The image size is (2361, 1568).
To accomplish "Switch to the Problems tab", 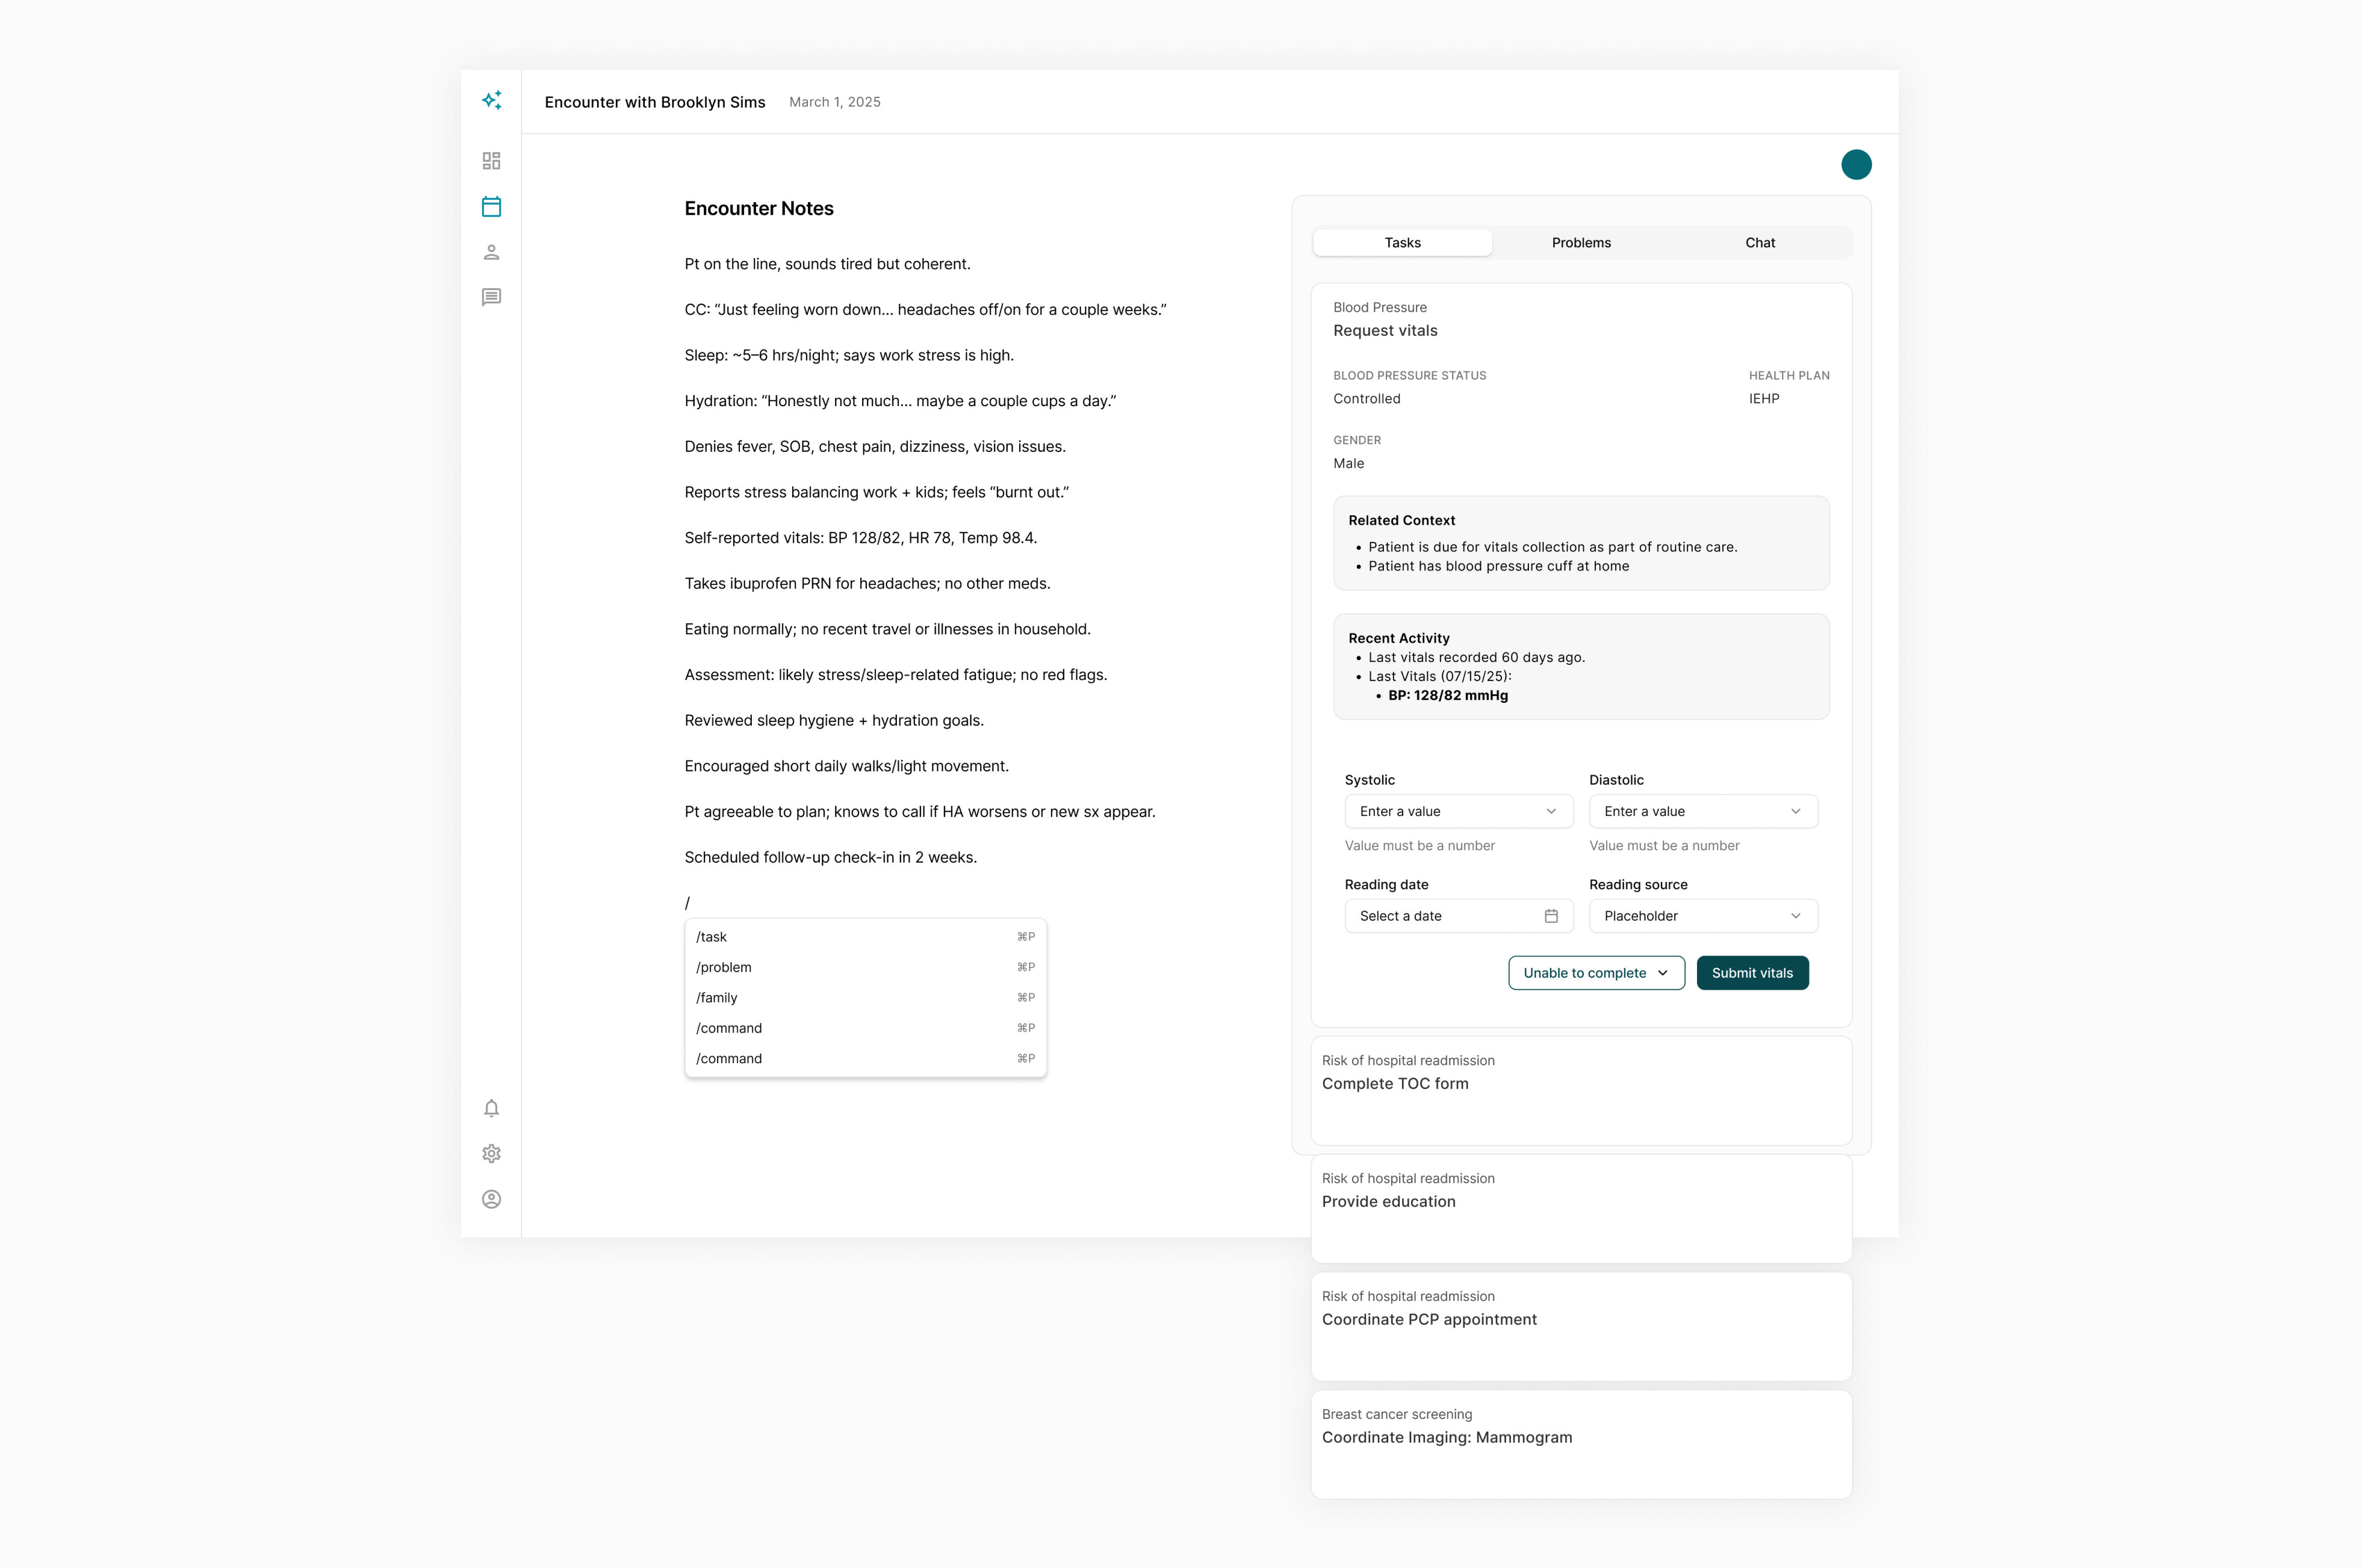I will pos(1581,243).
